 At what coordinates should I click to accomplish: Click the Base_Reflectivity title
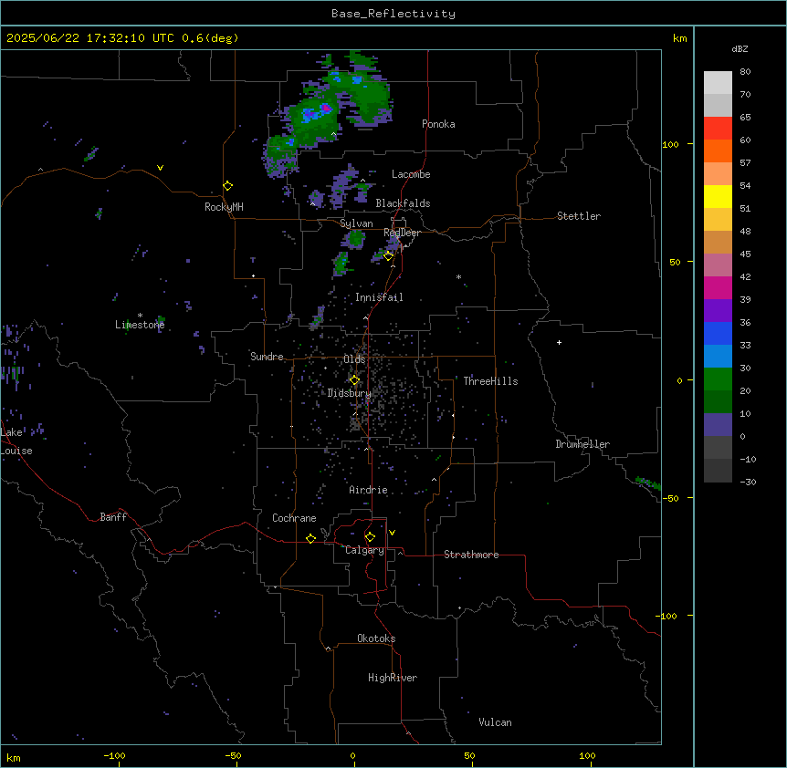point(393,14)
